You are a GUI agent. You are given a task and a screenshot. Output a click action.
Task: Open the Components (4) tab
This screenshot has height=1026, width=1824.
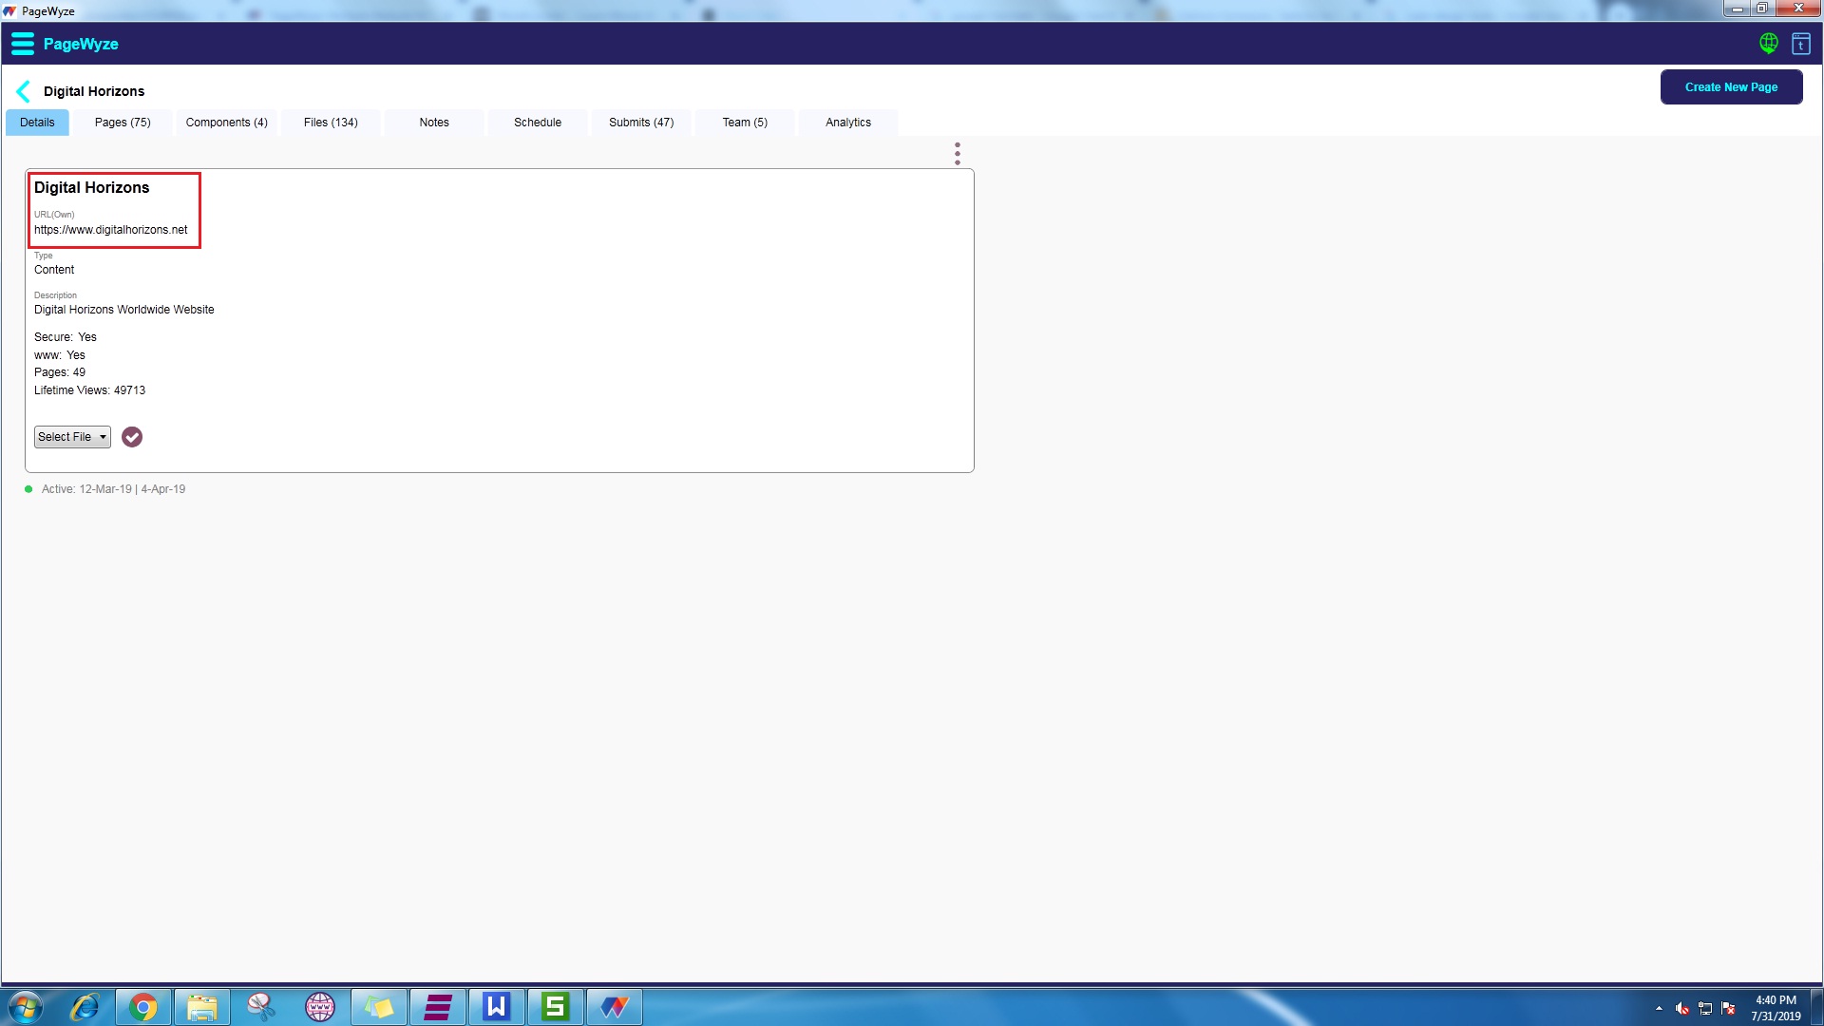226,123
